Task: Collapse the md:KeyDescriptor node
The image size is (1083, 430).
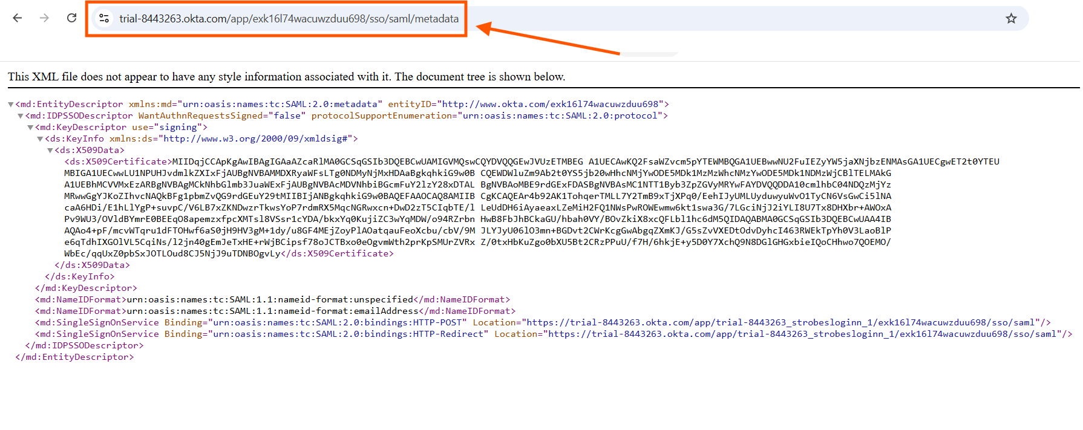Action: pos(30,128)
